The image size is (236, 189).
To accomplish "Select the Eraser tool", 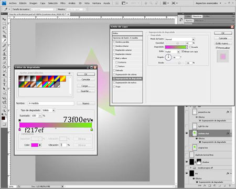I will pyautogui.click(x=4, y=62).
